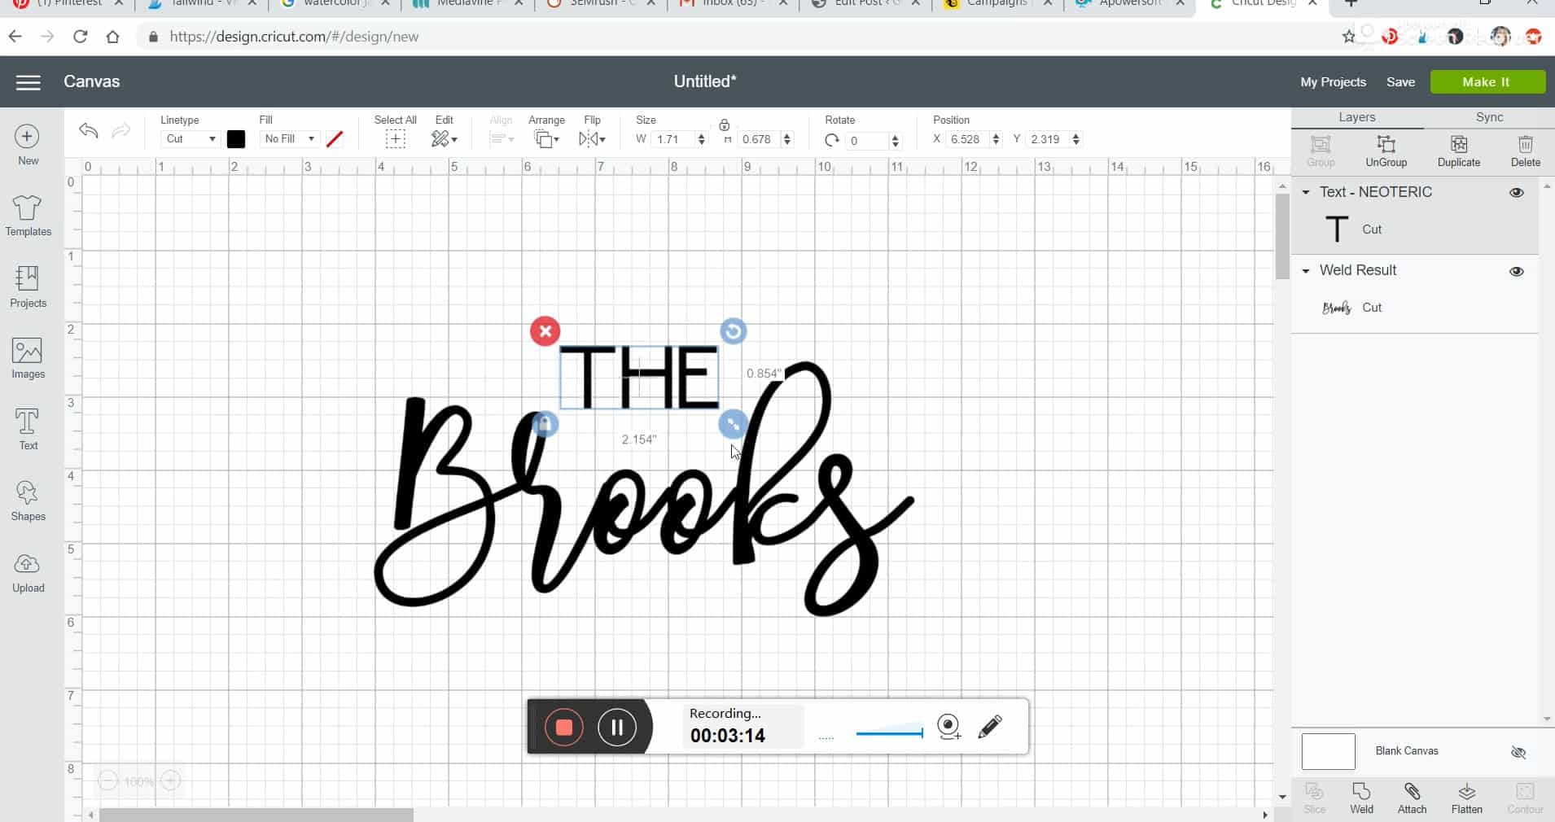Click the red X delete handle on THE text
The width and height of the screenshot is (1555, 822).
coord(545,331)
